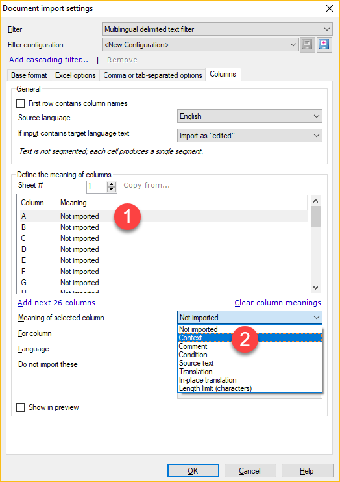
Task: Click Clear column meanings link
Action: tap(278, 303)
